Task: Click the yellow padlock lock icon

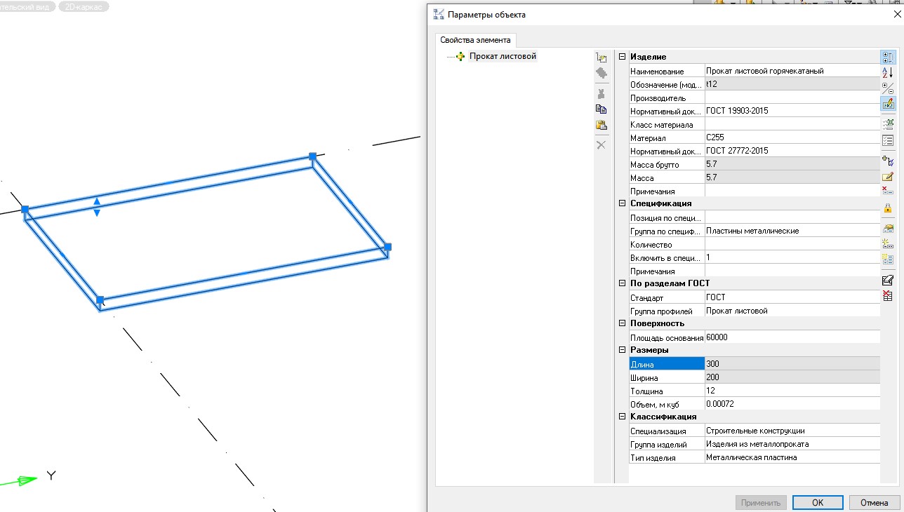Action: [887, 208]
